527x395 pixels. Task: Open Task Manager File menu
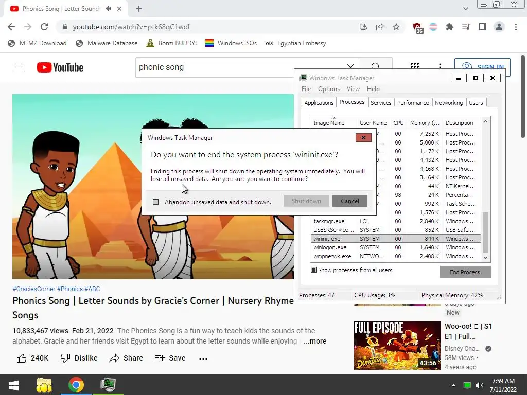[306, 89]
